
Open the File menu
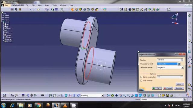point(27,5)
